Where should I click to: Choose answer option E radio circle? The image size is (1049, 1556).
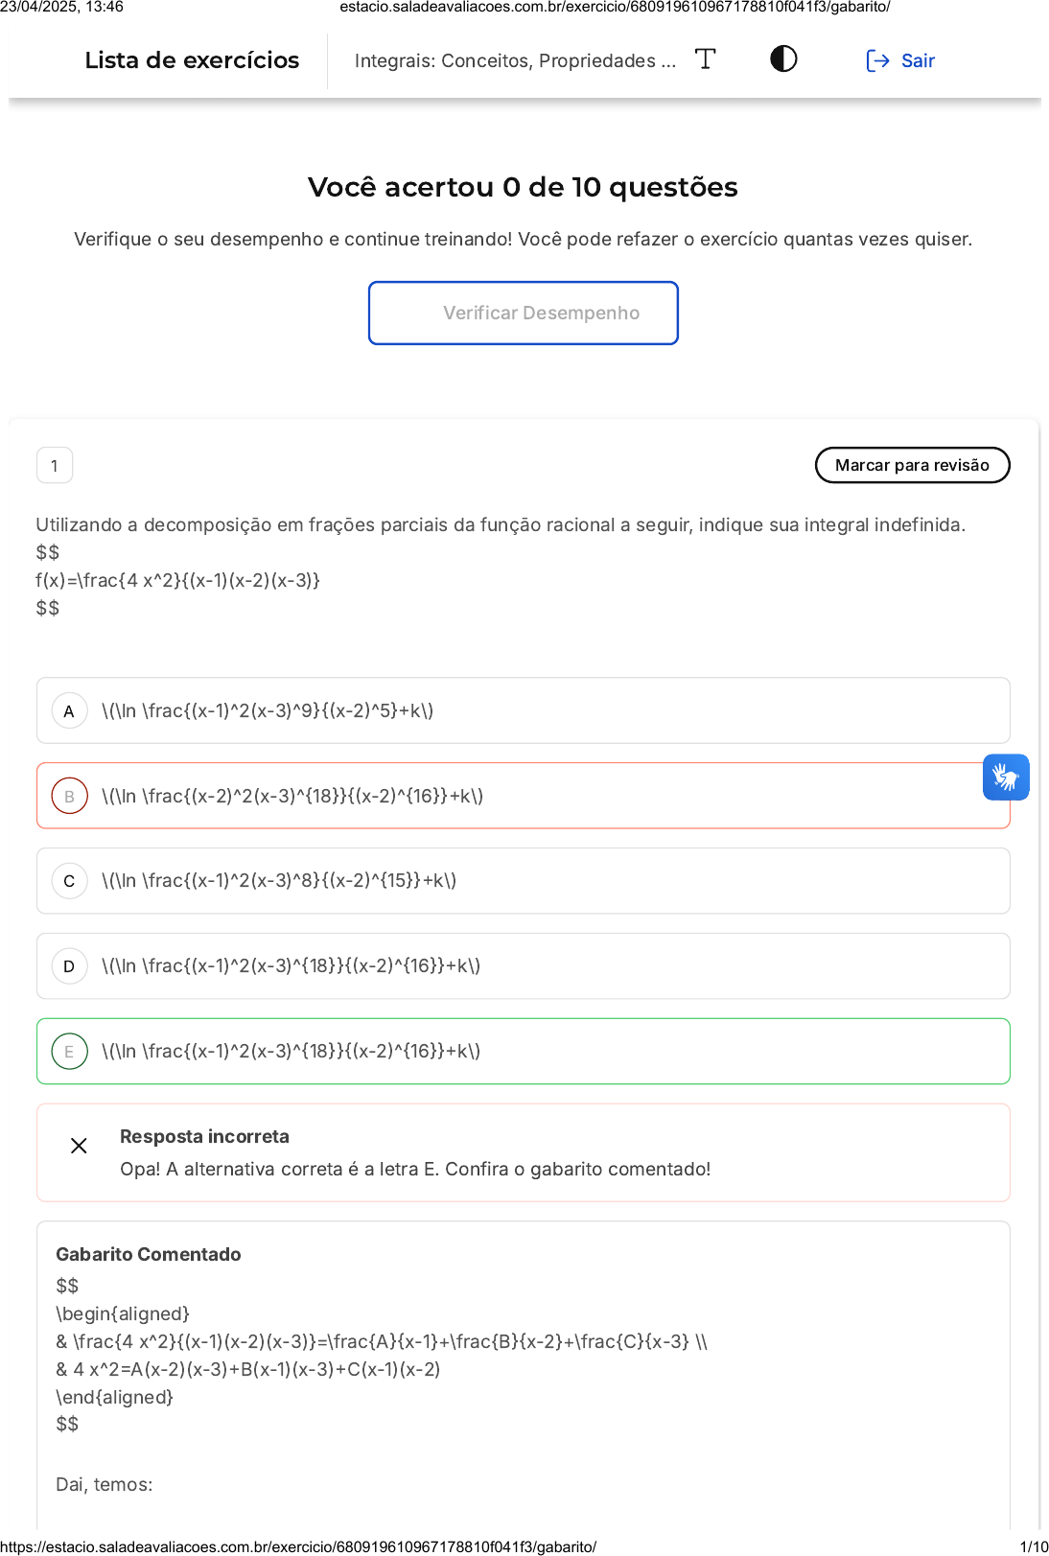[69, 1052]
